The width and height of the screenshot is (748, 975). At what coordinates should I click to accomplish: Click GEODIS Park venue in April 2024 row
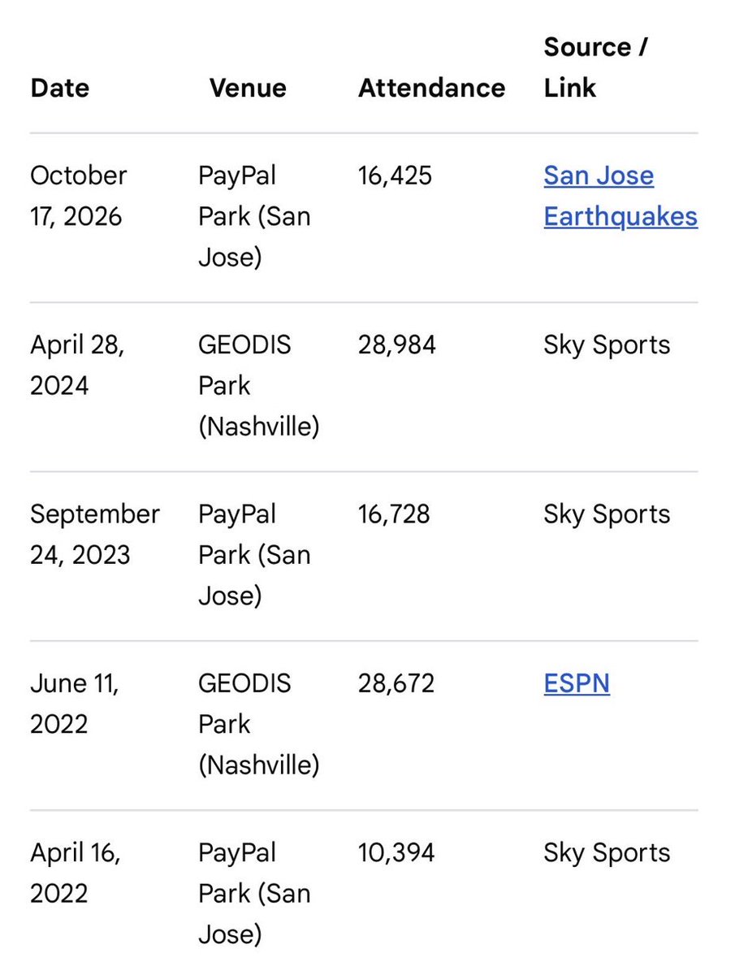pos(258,385)
